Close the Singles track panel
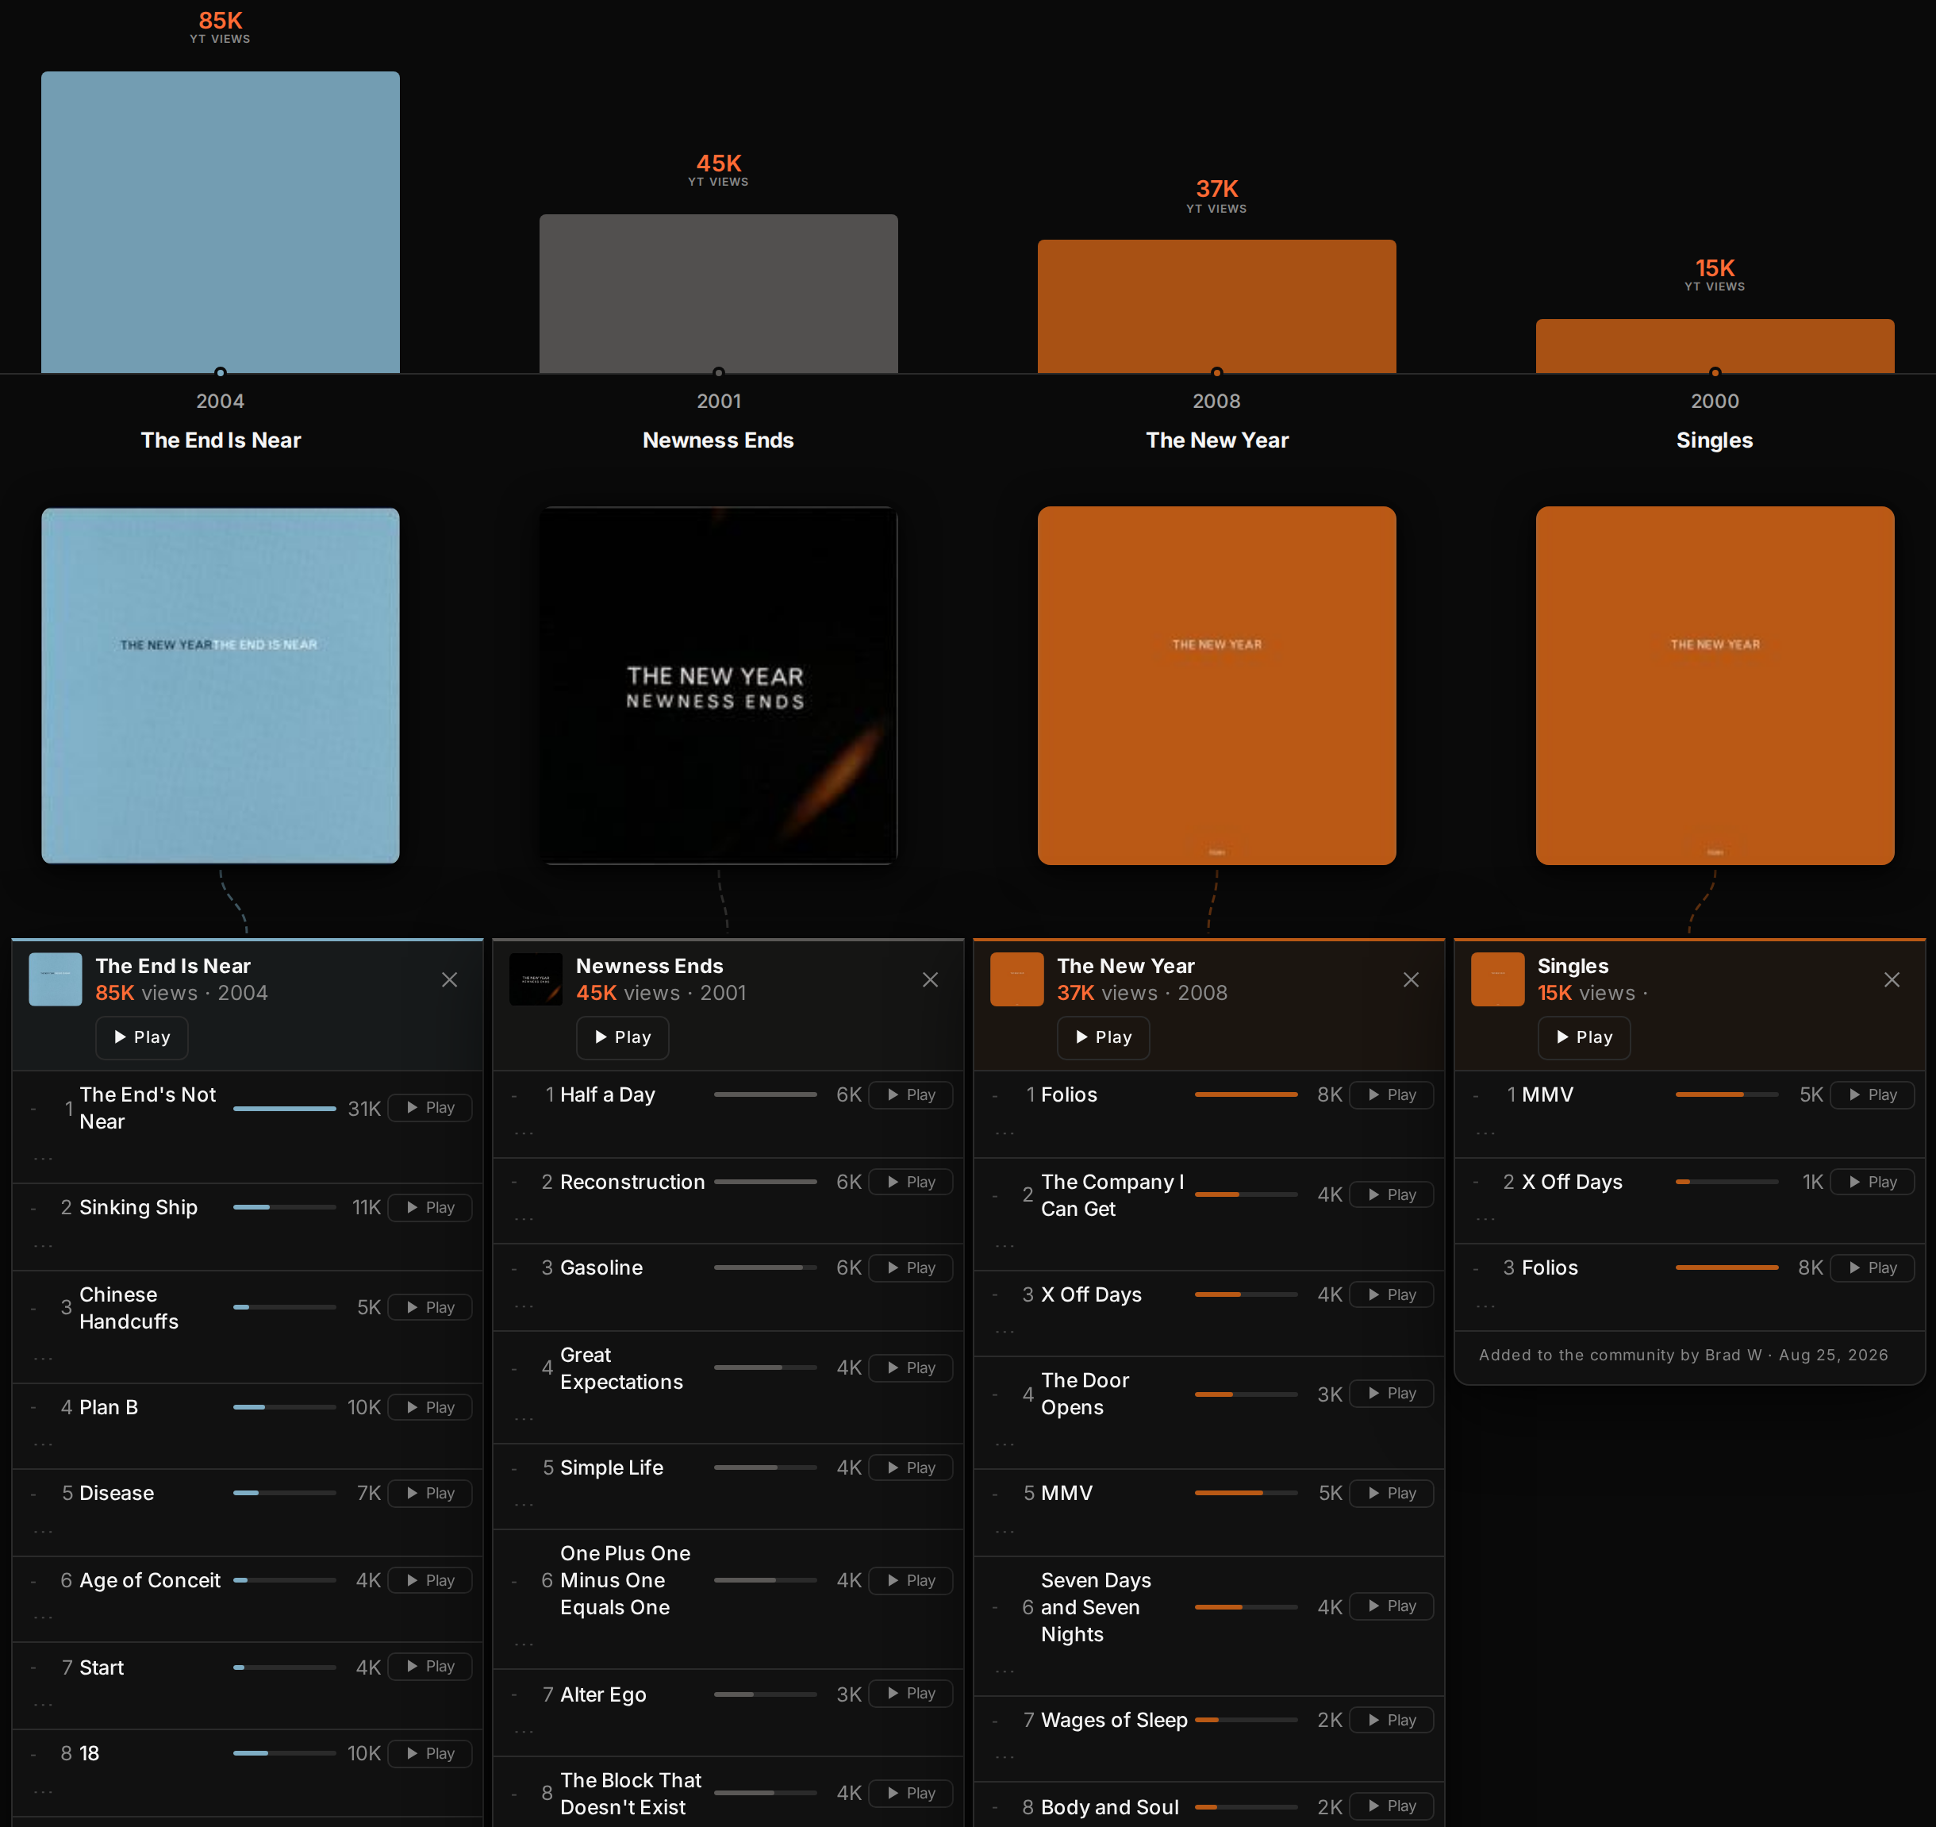The width and height of the screenshot is (1936, 1827). [x=1892, y=979]
